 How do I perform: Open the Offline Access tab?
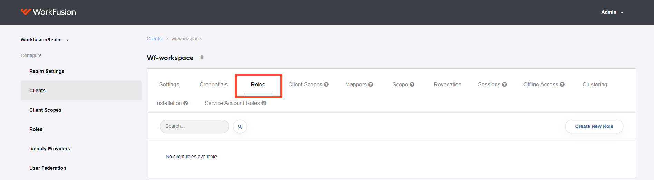point(540,85)
